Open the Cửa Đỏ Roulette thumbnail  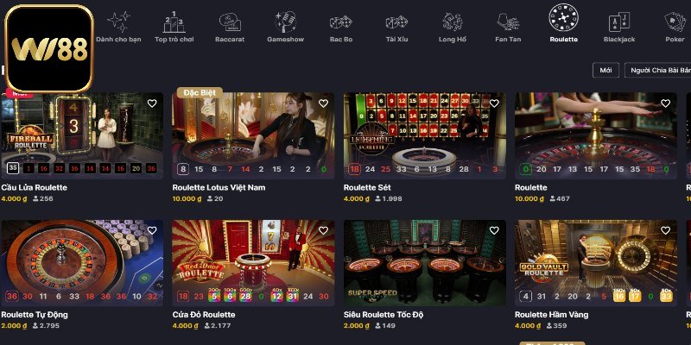point(253,263)
